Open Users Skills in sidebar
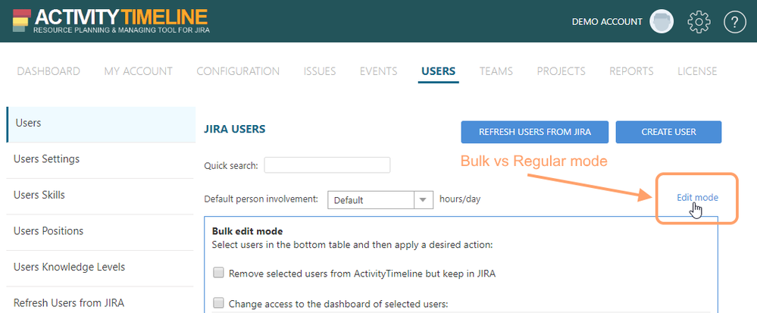This screenshot has width=757, height=313. (101, 196)
